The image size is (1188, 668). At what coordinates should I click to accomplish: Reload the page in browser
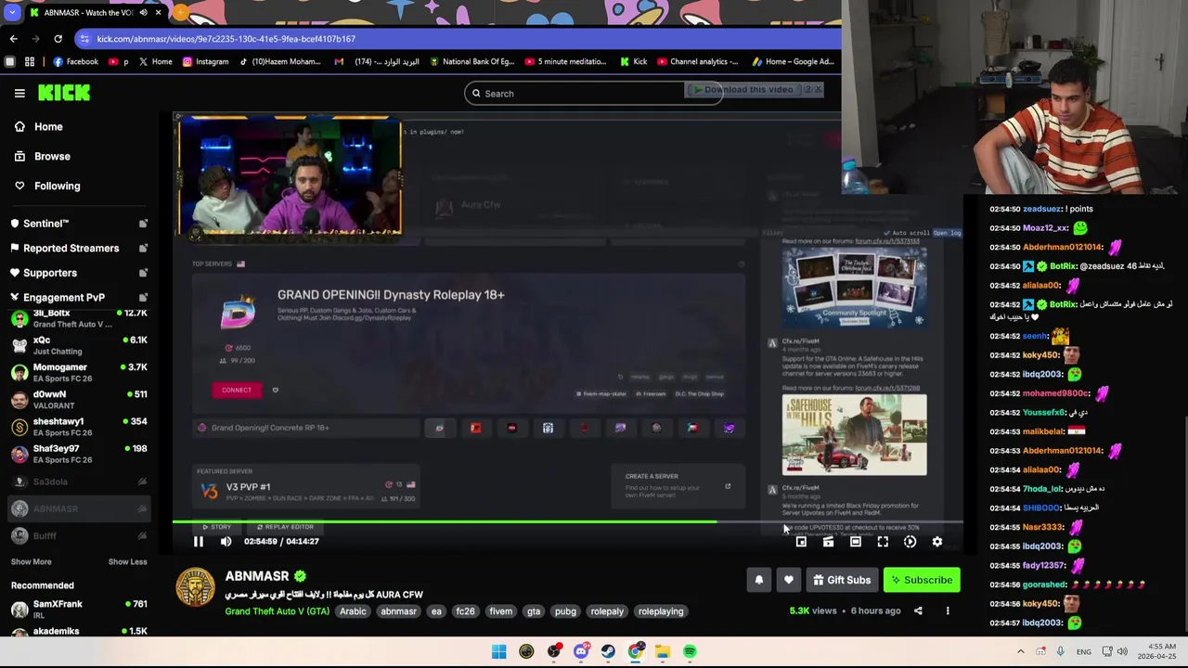58,39
